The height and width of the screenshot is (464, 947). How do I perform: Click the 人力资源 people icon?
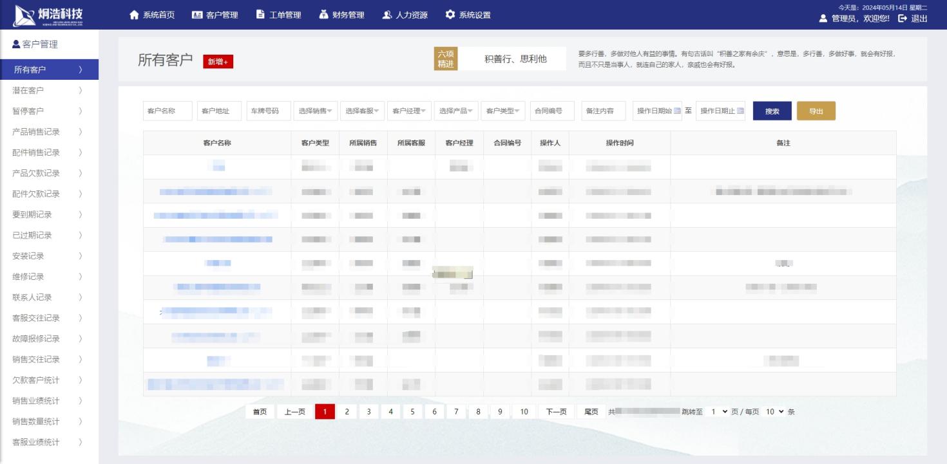(x=387, y=15)
